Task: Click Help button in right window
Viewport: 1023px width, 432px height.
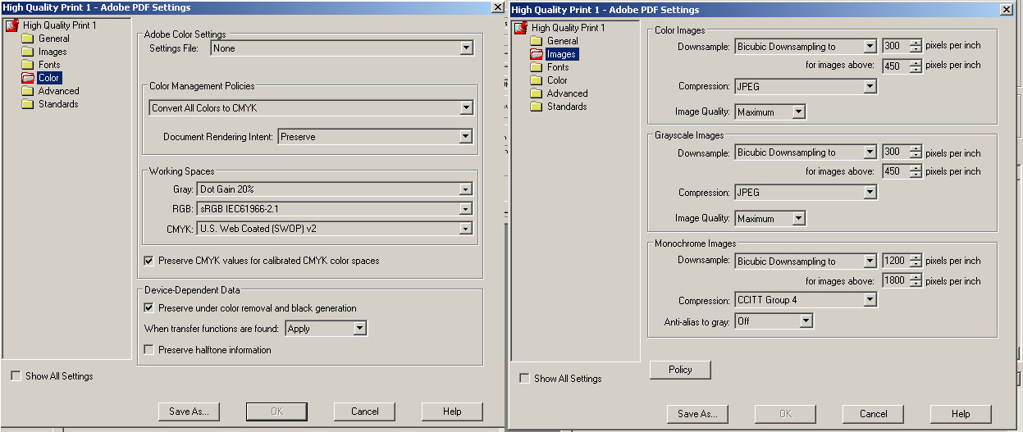Action: click(961, 414)
